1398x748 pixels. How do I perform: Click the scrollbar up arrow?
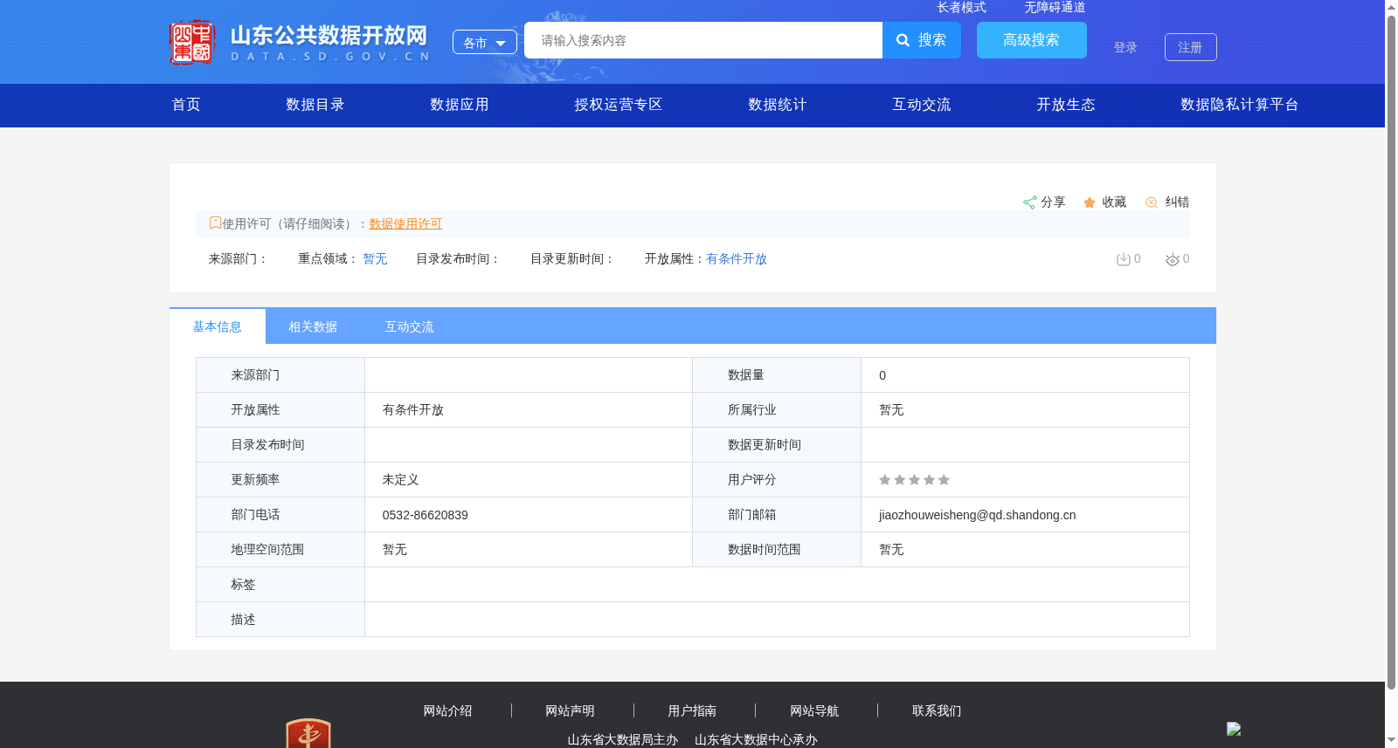(x=1391, y=6)
